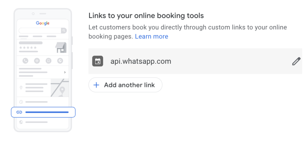The image size is (307, 148).
Task: Click the phone call icon in the mockup
Action: point(25,61)
